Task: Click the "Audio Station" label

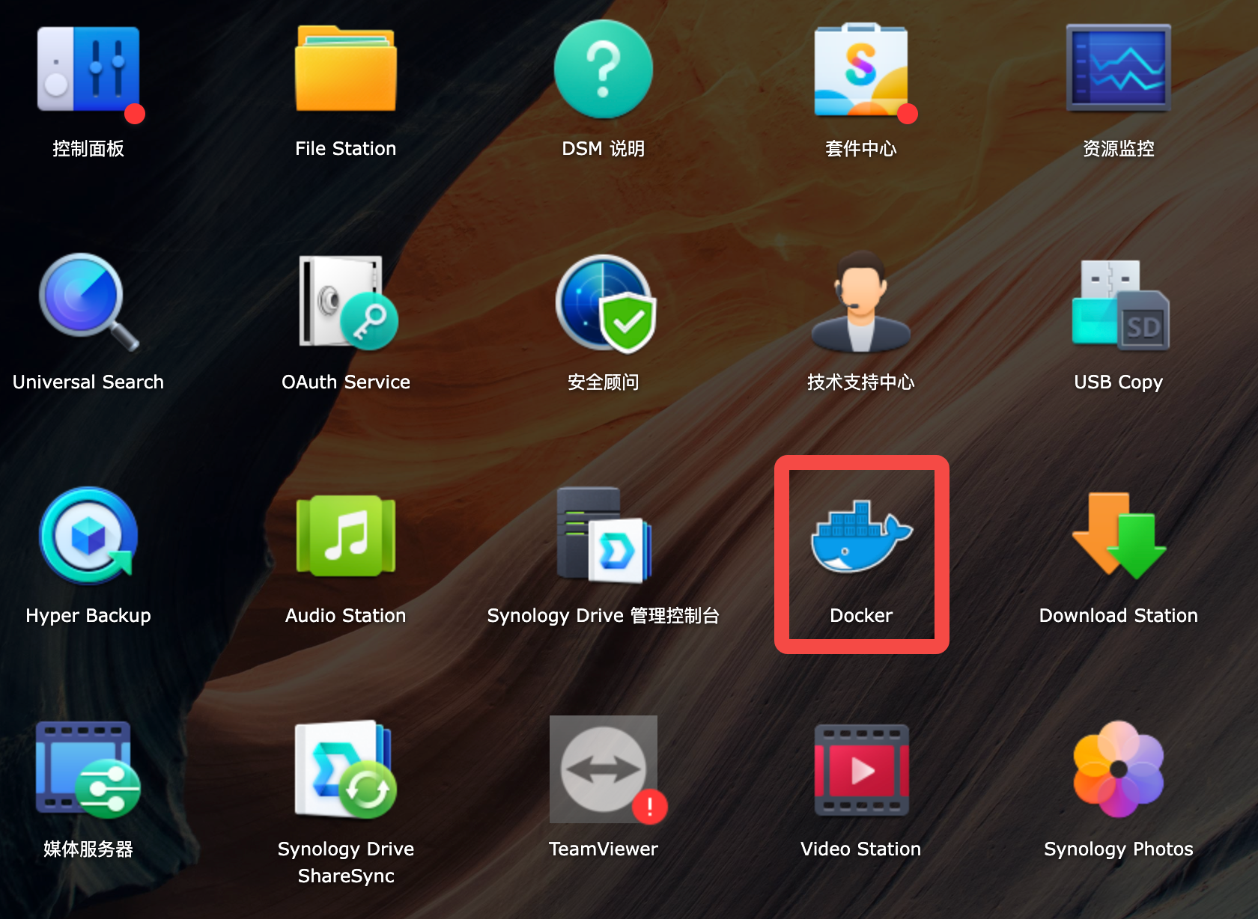Action: click(x=346, y=615)
